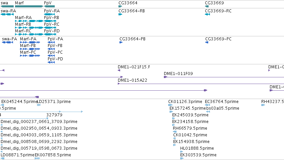The width and height of the screenshot is (284, 160).
Task: Click the EK045244.5prime EST
Action: [x=2, y=105]
